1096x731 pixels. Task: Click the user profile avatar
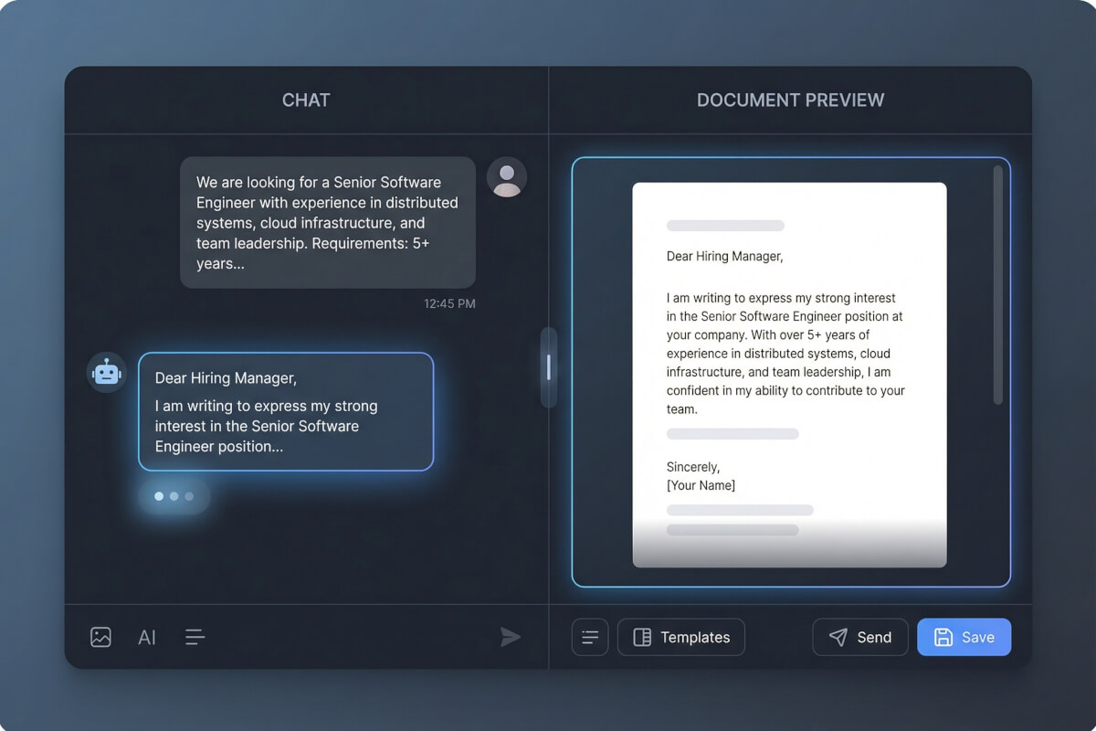507,177
